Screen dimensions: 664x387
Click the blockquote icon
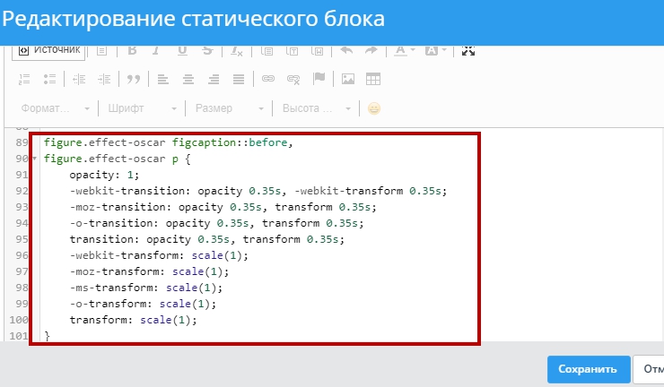click(134, 79)
